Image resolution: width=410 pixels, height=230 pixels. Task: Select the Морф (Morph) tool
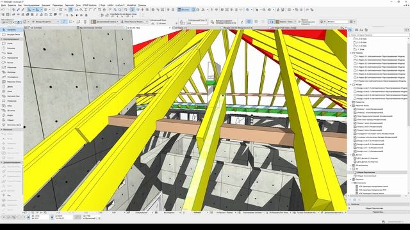[x=12, y=115]
